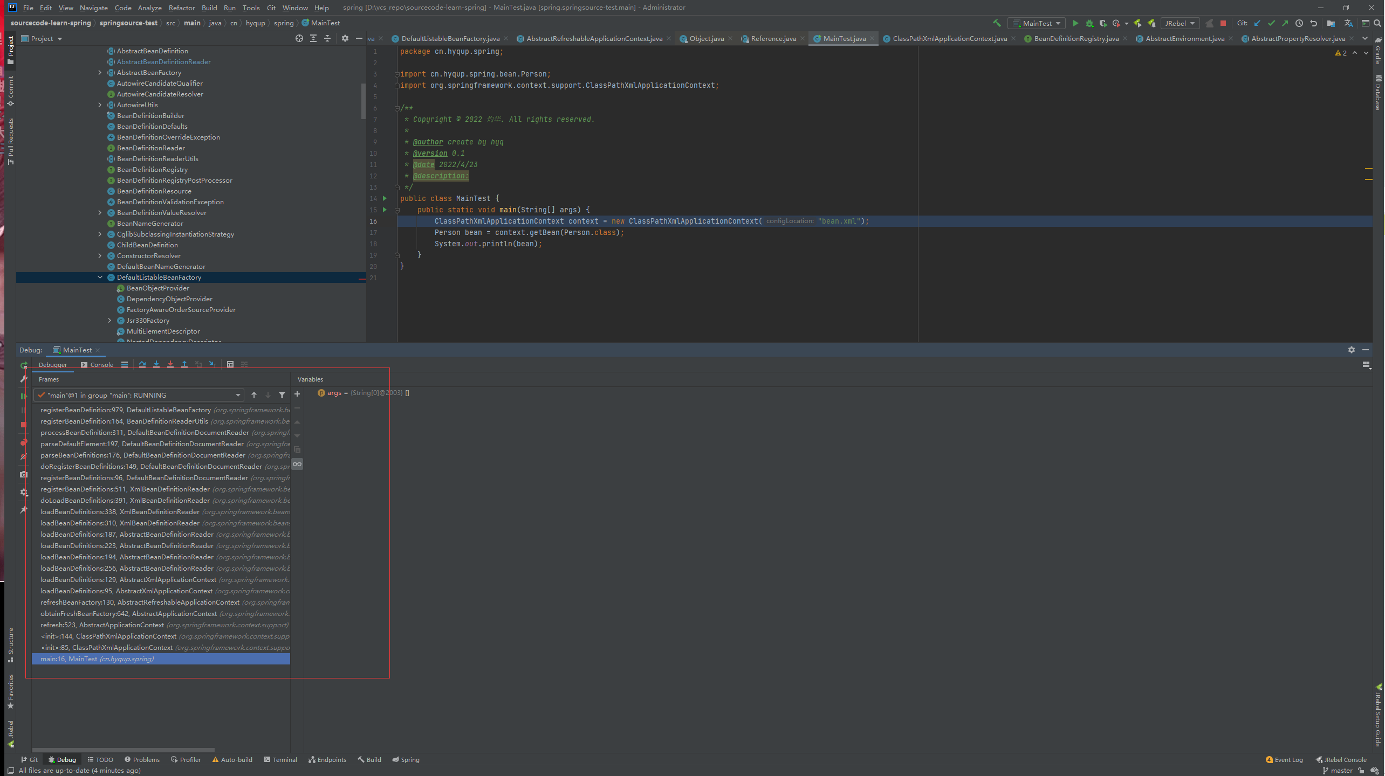This screenshot has height=776, width=1385.
Task: Expand the AbstractBeanFactory tree node
Action: click(100, 72)
